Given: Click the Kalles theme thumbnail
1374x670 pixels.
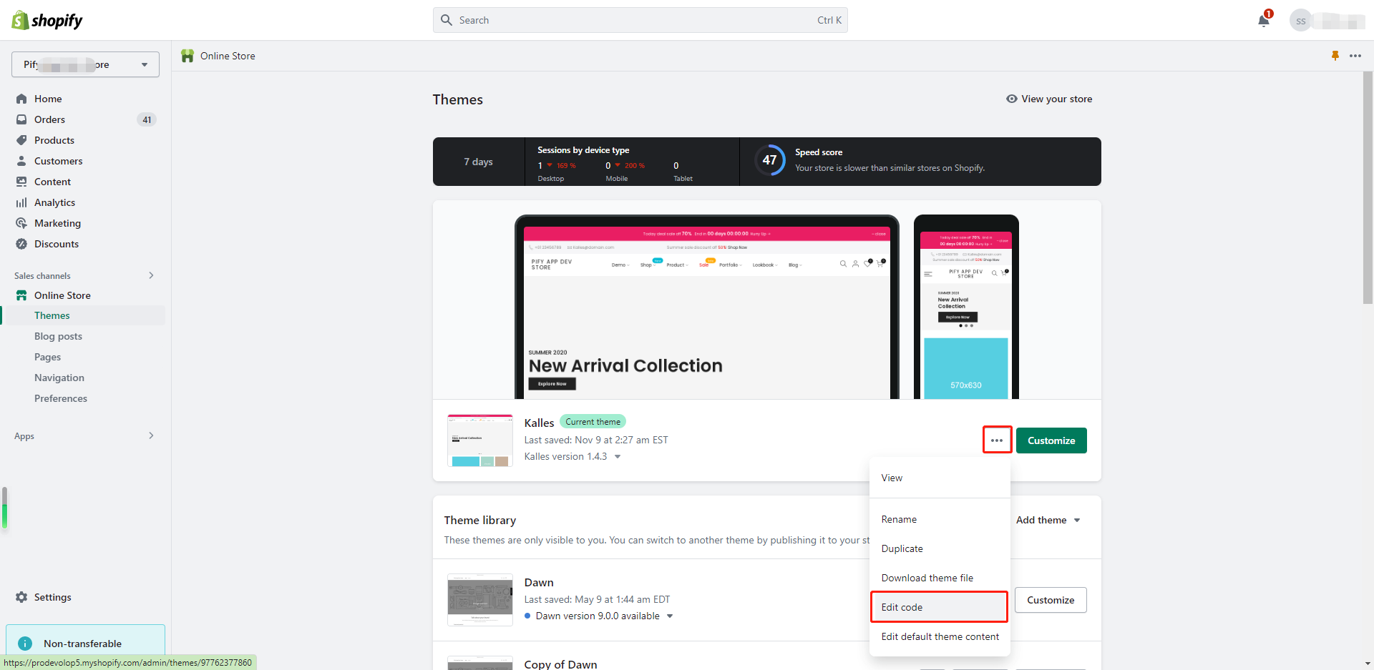Looking at the screenshot, I should (480, 440).
